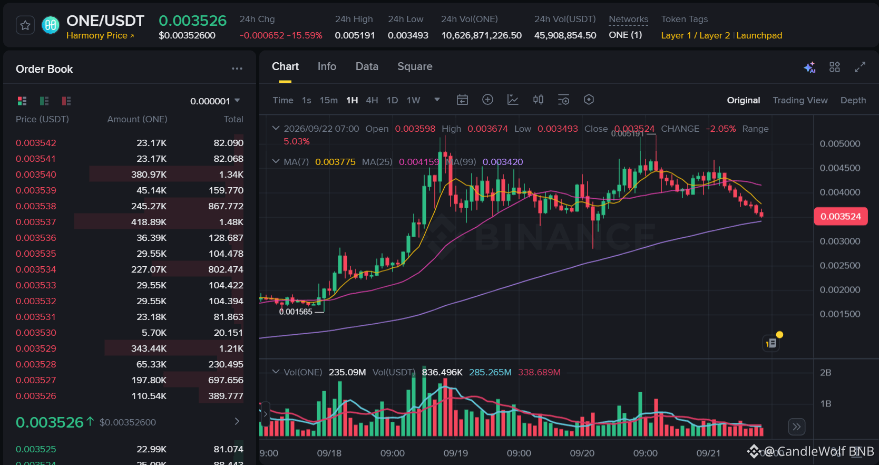Show order book buys and sells view
This screenshot has height=465, width=879.
pos(22,101)
